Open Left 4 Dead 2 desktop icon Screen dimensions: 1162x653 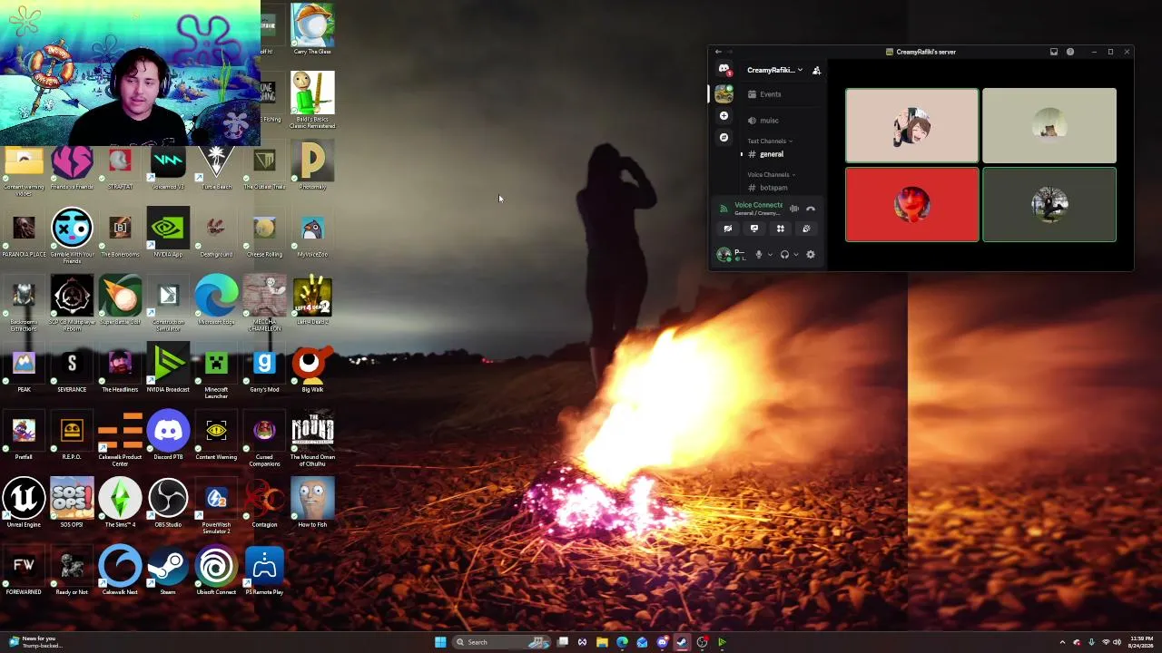point(312,300)
